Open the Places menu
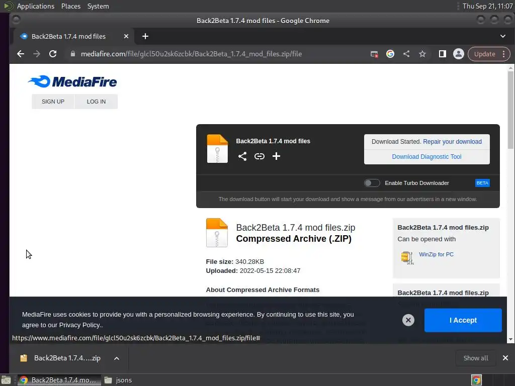This screenshot has height=386, width=515. point(70,6)
